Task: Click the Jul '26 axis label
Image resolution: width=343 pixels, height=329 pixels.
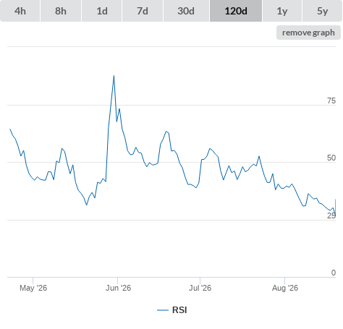Action: 200,288
